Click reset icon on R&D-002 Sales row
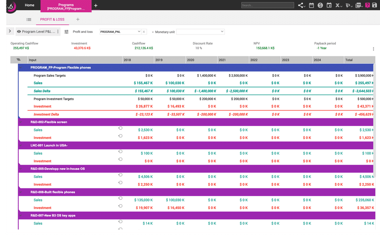380x241 pixels. click(120, 128)
